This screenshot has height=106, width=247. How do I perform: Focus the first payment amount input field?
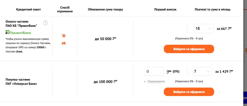point(154,71)
